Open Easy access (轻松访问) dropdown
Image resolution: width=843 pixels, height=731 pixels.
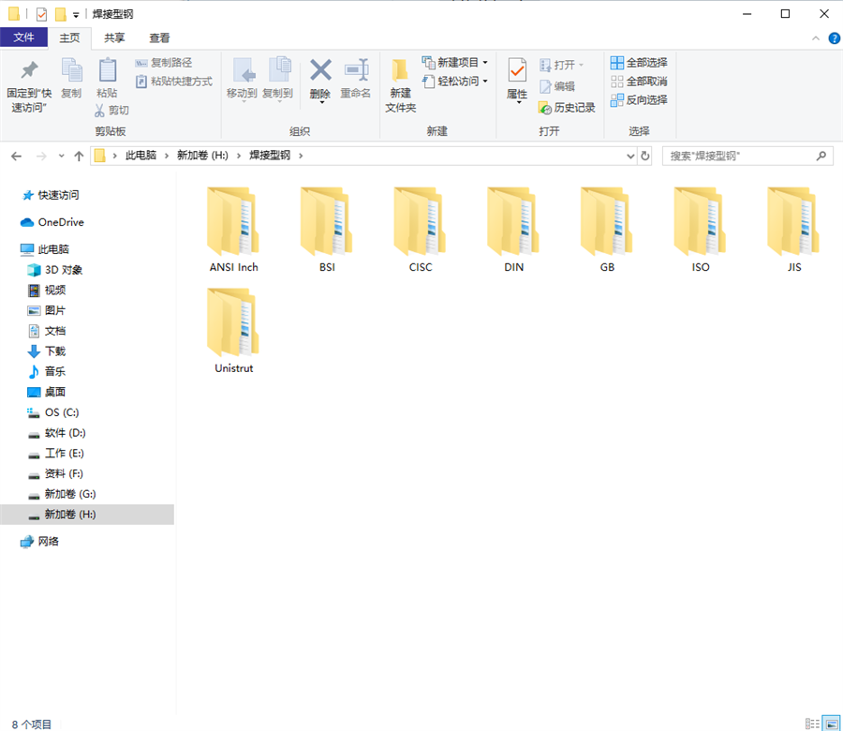[455, 82]
